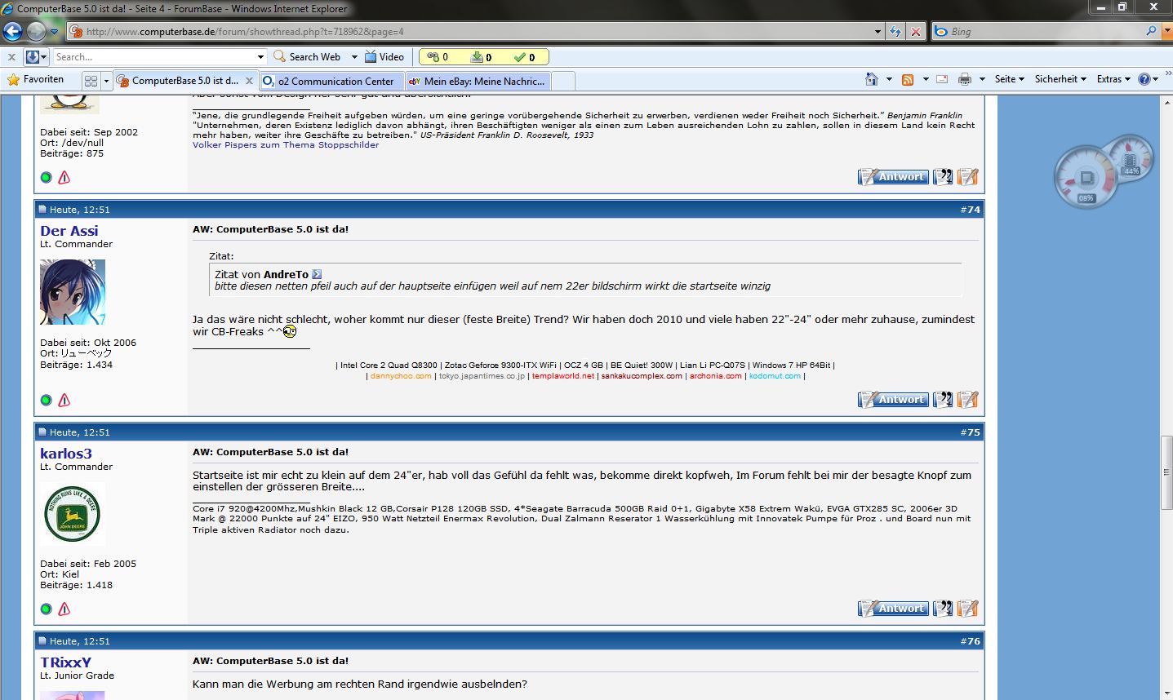Viewport: 1173px width, 700px height.
Task: Click report post warning icon for Der Assi
Action: [x=64, y=400]
